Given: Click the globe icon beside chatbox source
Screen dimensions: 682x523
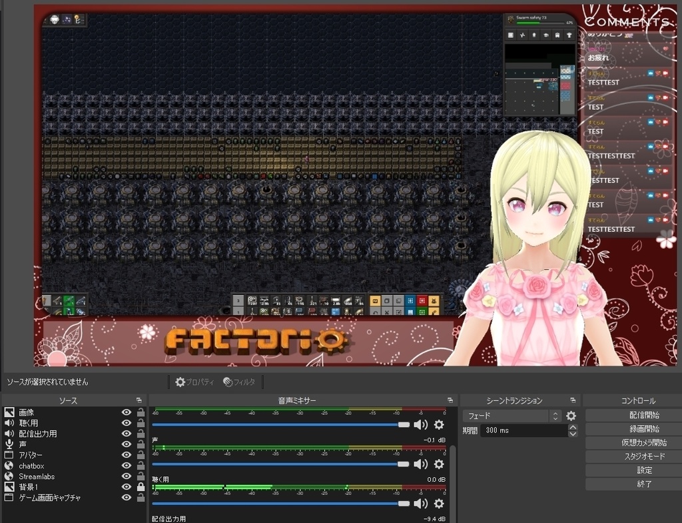Looking at the screenshot, I should tap(9, 466).
